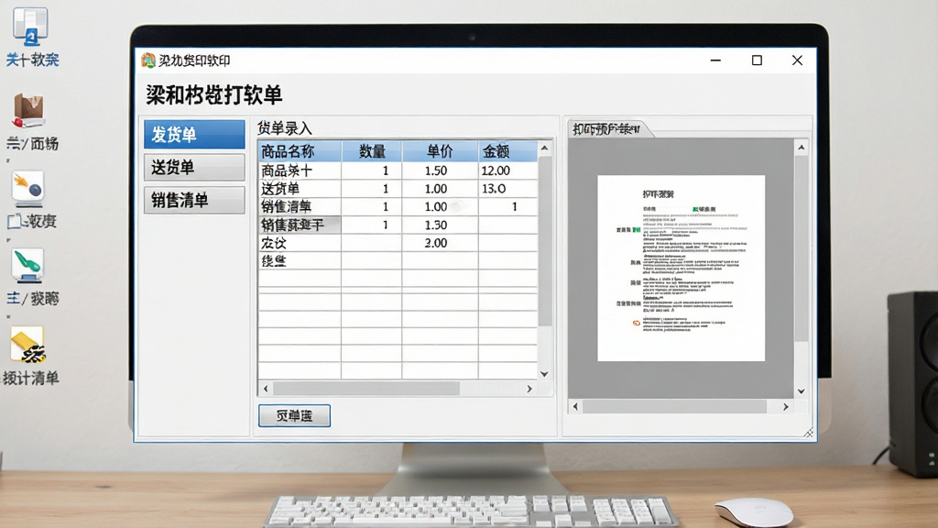Viewport: 938px width, 528px height.
Task: Open the green feather desktop icon
Action: (27, 265)
